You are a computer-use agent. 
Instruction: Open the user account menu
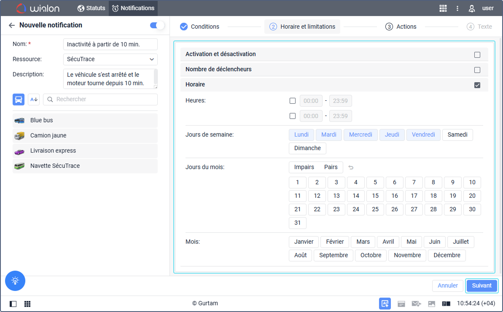(481, 8)
